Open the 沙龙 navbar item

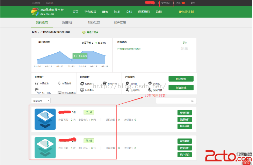(117, 12)
